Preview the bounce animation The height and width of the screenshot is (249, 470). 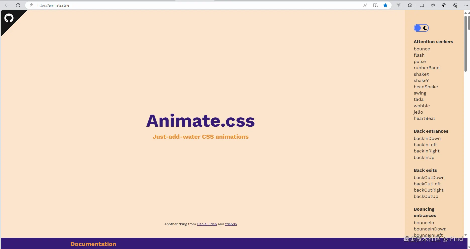pyautogui.click(x=422, y=49)
